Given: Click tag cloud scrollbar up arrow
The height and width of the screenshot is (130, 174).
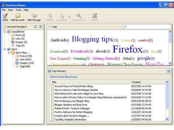Looking at the screenshot, I should (170, 32).
